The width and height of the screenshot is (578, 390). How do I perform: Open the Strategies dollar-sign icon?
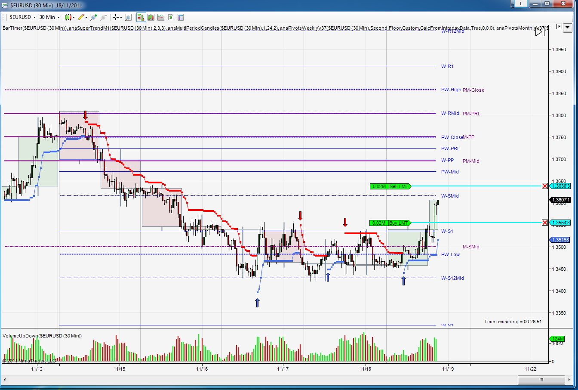[x=171, y=17]
